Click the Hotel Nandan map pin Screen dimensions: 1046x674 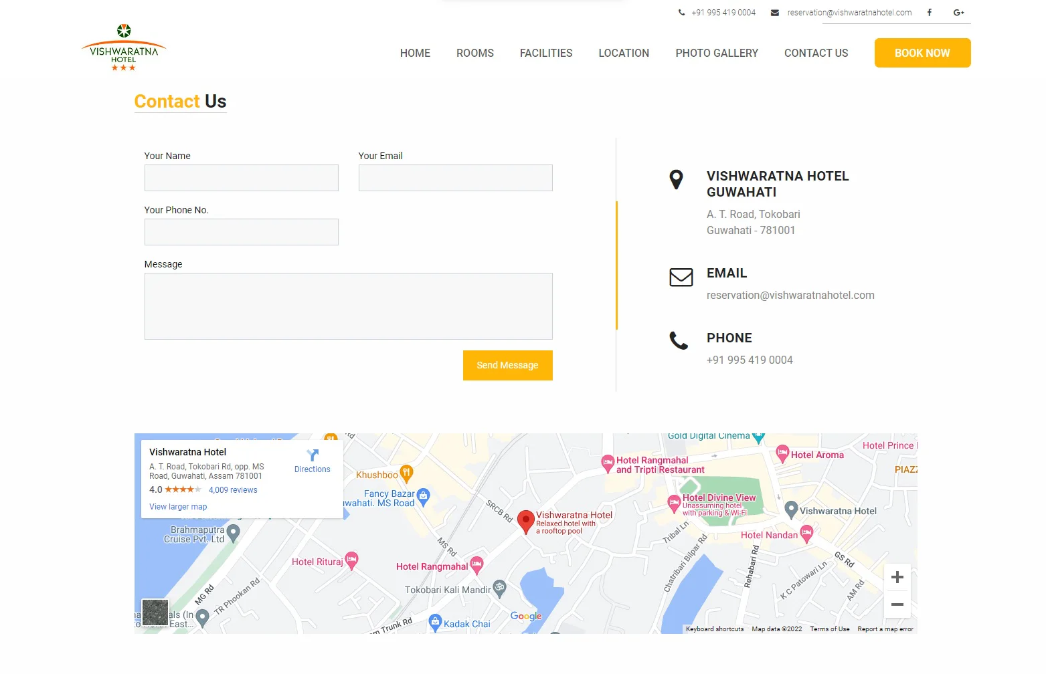click(806, 533)
